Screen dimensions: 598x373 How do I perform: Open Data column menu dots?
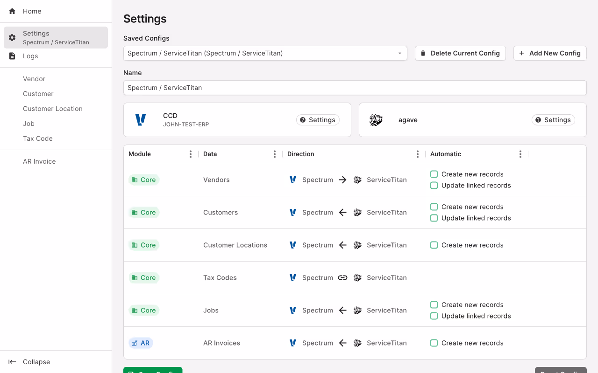click(x=274, y=154)
